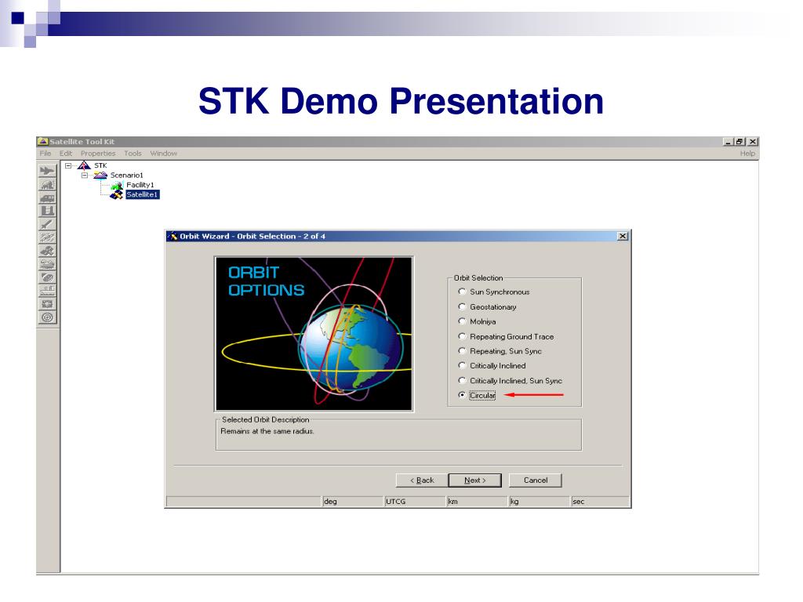The image size is (803, 602).
Task: Click the Orbit Wizard title bar icon
Action: [173, 236]
